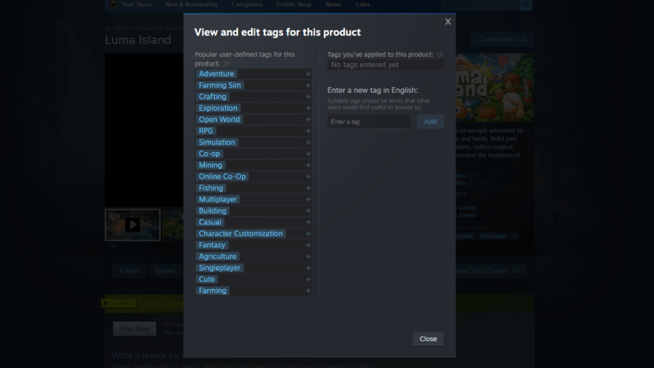This screenshot has height=368, width=654.
Task: Select the Online Co-Op tag label
Action: pos(222,176)
